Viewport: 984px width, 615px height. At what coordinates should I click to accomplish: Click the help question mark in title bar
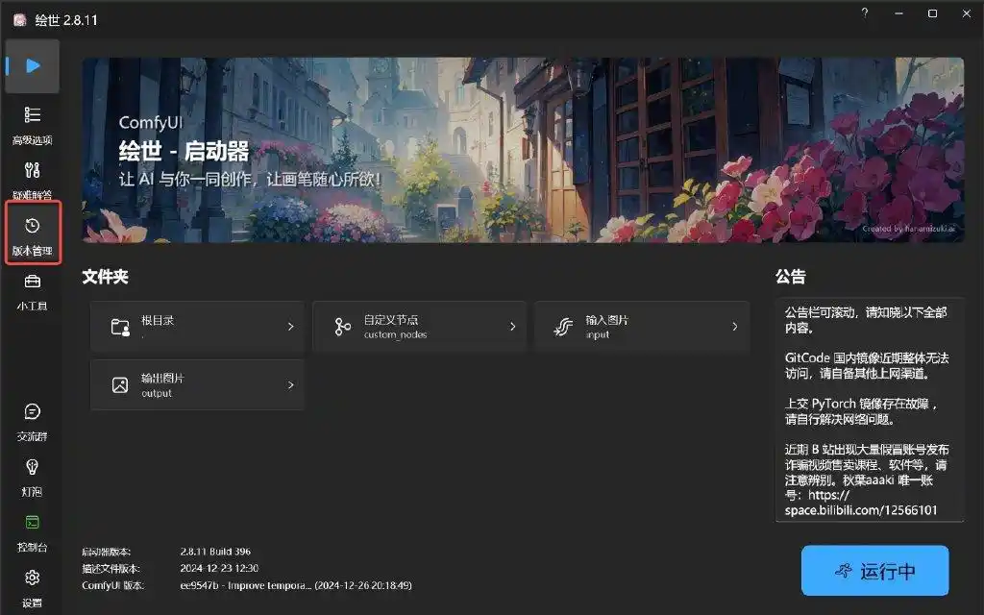point(865,13)
